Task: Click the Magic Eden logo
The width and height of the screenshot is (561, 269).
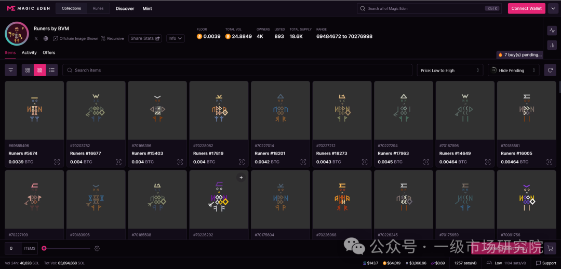Action: tap(28, 8)
